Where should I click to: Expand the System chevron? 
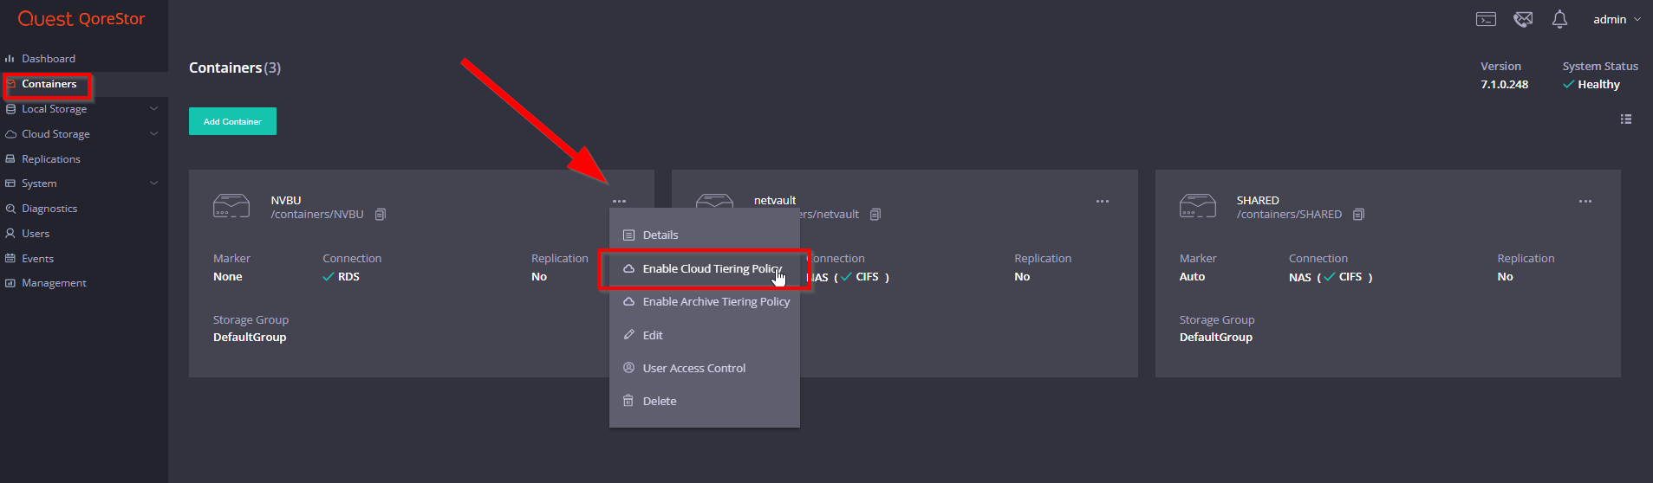click(153, 184)
